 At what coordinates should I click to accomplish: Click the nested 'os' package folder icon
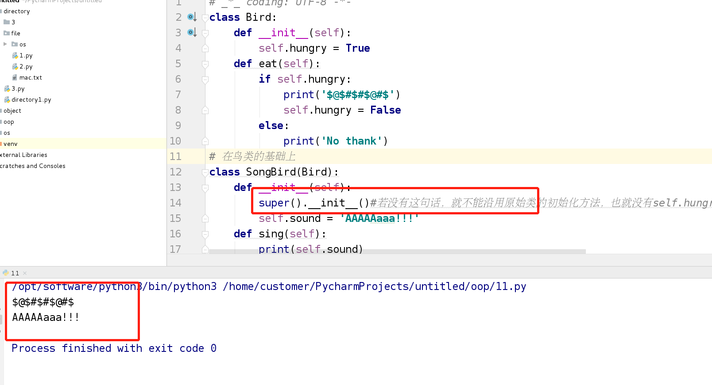pyautogui.click(x=15, y=44)
